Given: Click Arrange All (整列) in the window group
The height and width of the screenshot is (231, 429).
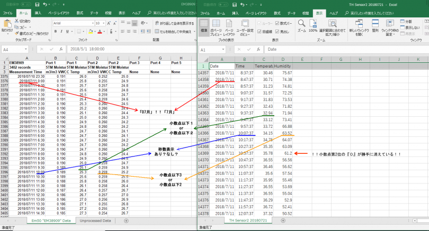Looking at the screenshot, I should click(x=376, y=26).
